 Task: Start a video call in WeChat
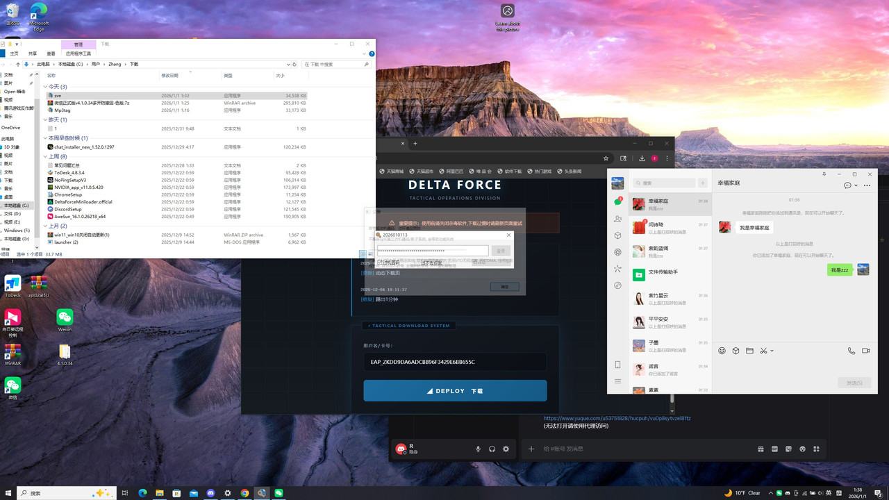click(x=866, y=351)
